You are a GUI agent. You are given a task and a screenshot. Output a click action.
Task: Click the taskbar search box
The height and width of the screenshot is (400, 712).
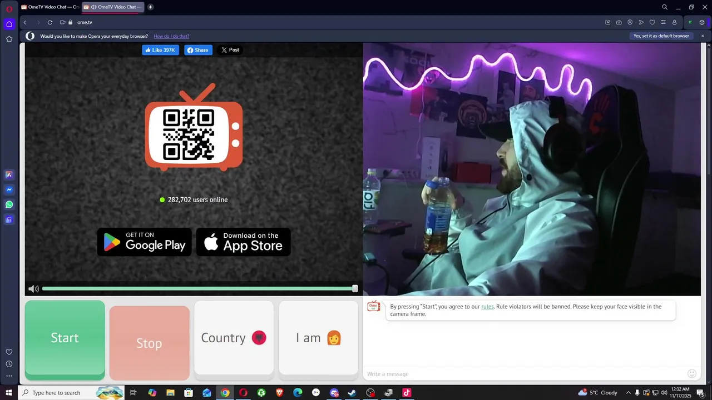click(x=72, y=393)
